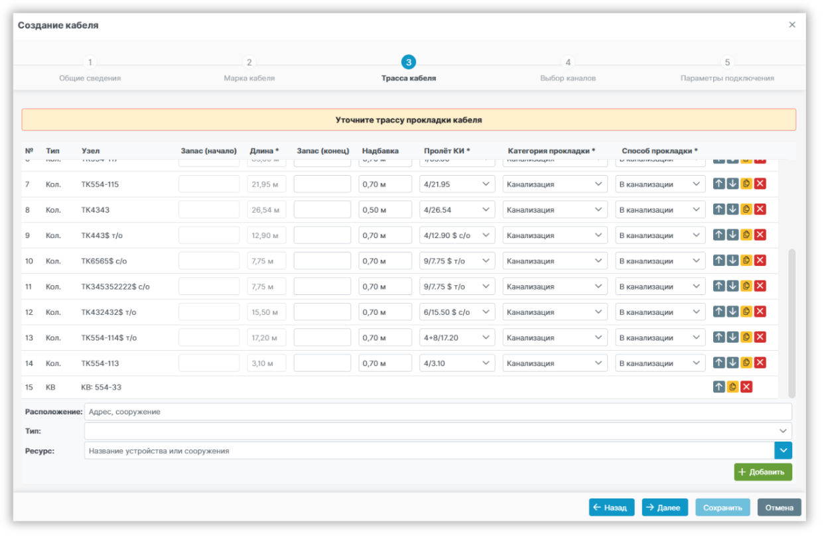Image resolution: width=824 pixels, height=539 pixels.
Task: Go to step 4 Выбор каналов
Action: pyautogui.click(x=568, y=70)
